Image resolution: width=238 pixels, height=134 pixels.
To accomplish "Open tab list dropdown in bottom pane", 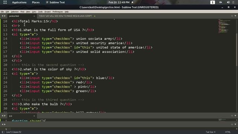I will 235,124.
